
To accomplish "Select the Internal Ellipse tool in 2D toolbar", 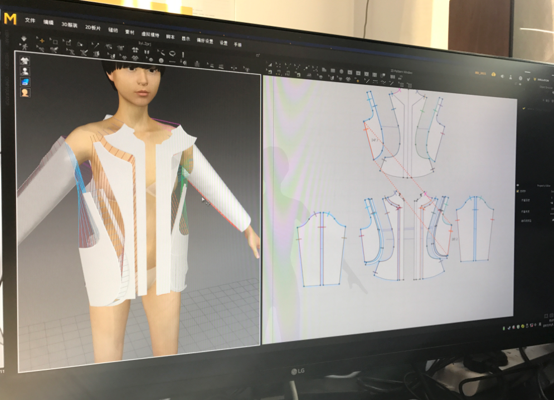I will point(366,74).
